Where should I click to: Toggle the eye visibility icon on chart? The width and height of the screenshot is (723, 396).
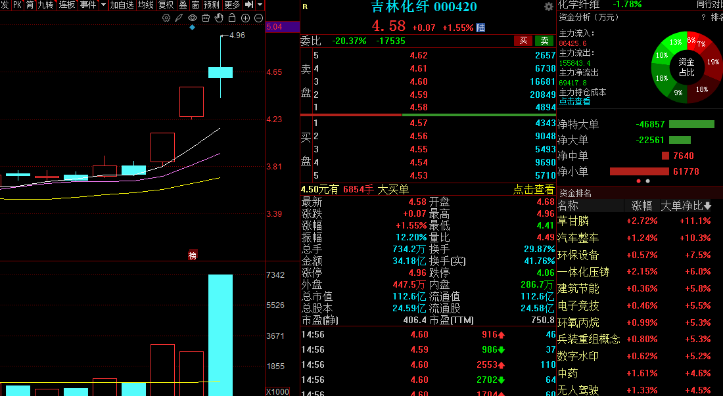pos(193,18)
